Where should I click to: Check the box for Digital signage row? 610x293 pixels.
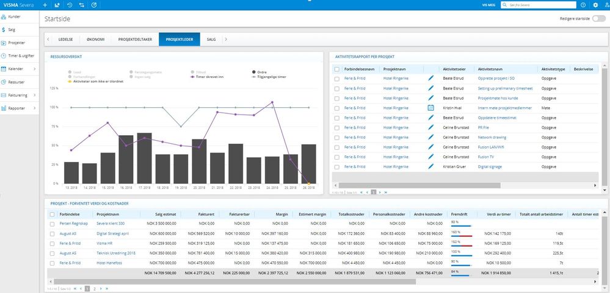[x=337, y=167]
